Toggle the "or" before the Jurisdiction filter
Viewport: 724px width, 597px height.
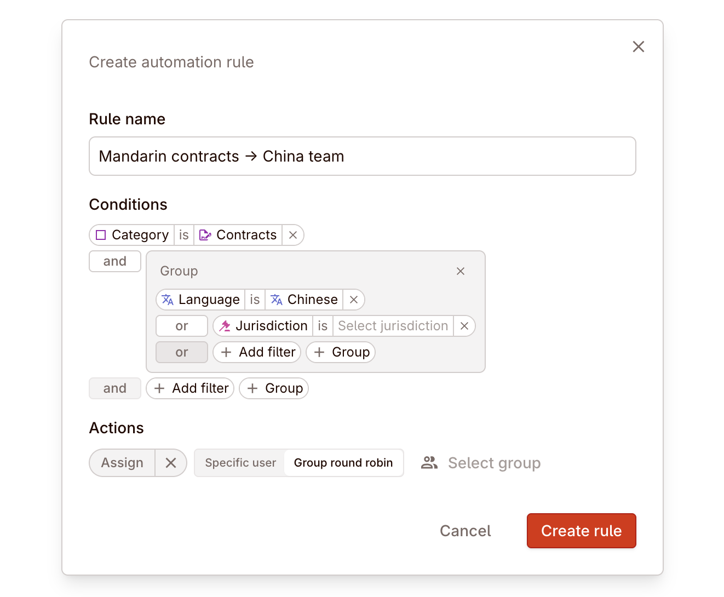pyautogui.click(x=181, y=326)
